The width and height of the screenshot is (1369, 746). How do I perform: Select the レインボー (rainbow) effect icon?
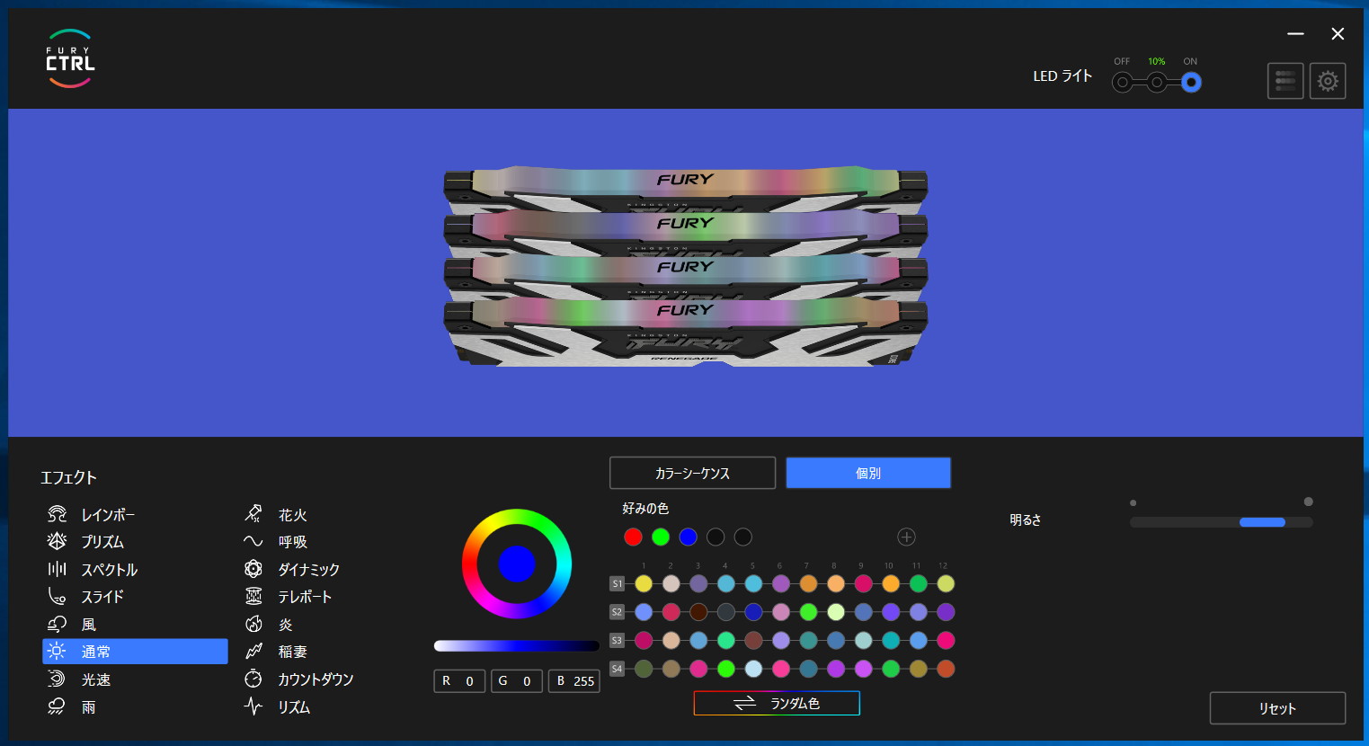[57, 514]
